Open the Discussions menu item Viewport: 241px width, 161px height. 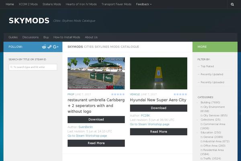(x=31, y=37)
